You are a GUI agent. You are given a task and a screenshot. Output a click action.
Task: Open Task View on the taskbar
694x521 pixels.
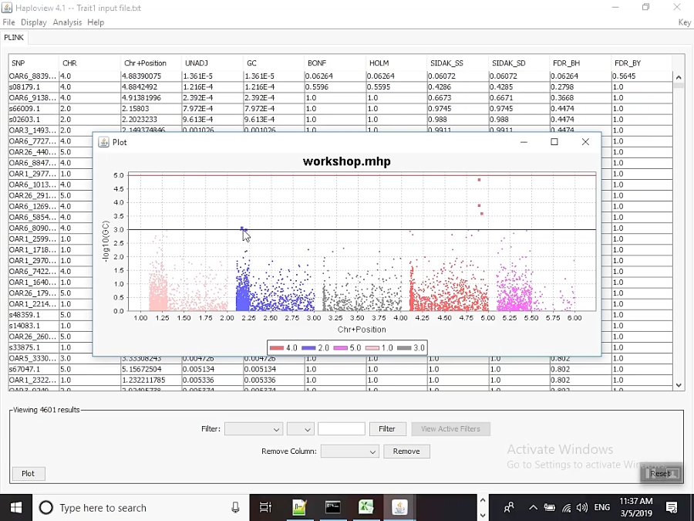pyautogui.click(x=266, y=507)
